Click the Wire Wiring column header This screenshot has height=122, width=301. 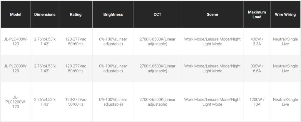285,14
